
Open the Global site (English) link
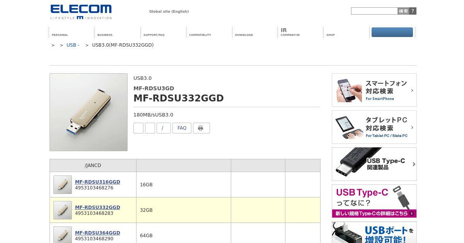(x=169, y=12)
